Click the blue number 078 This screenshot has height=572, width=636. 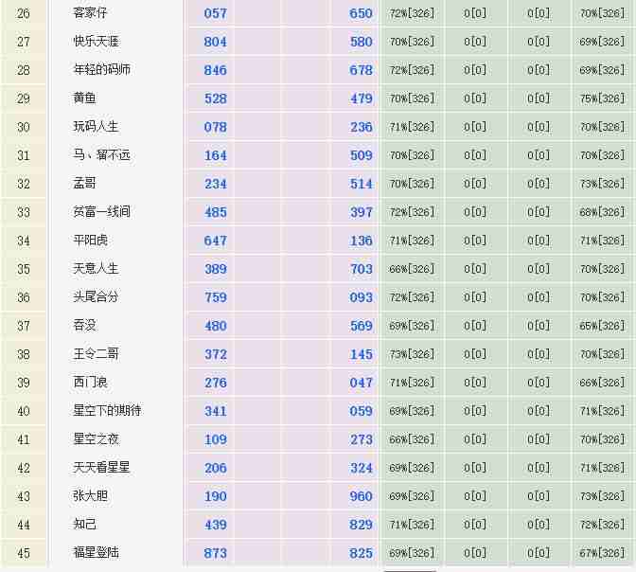click(x=215, y=127)
